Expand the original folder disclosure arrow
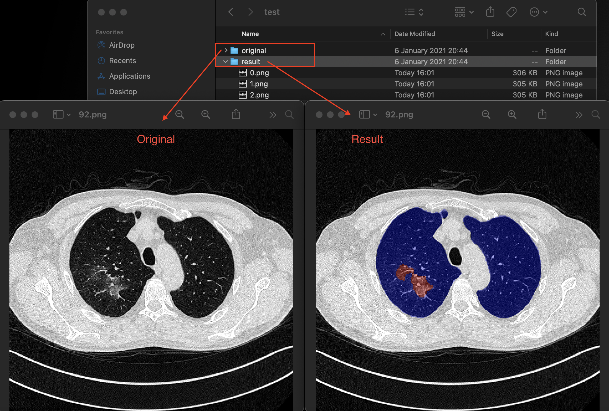Screen dimensions: 609x411 coord(226,50)
